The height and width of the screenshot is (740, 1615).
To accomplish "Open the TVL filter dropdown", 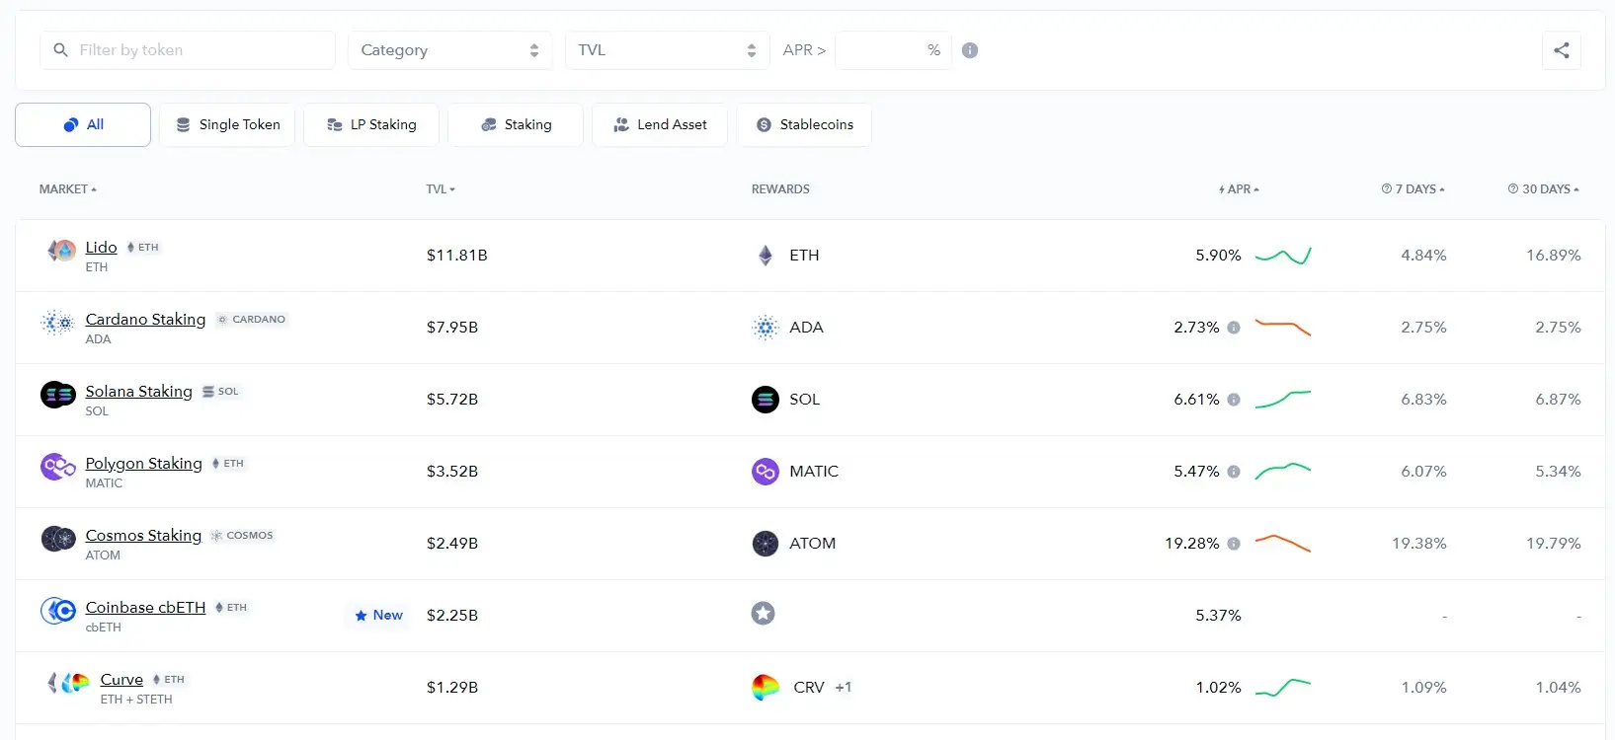I will click(x=667, y=50).
